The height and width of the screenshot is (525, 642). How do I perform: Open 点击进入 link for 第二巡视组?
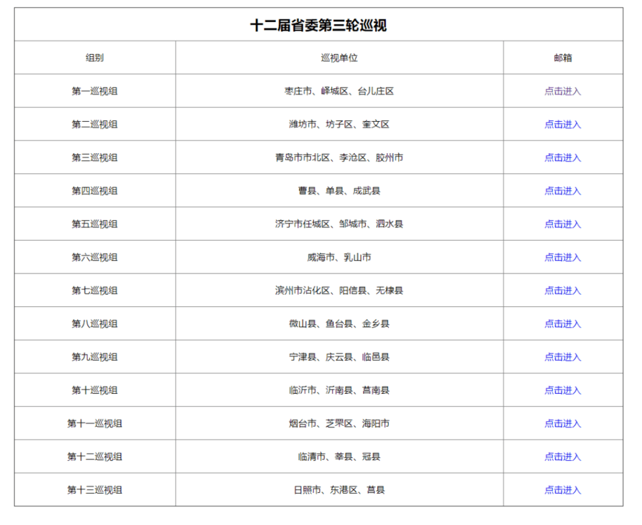click(x=563, y=124)
